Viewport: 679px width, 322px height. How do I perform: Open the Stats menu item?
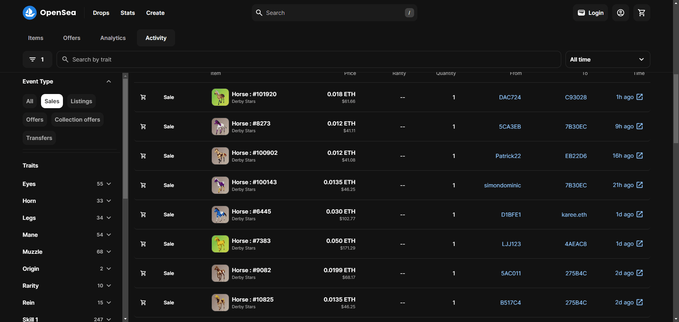(128, 13)
